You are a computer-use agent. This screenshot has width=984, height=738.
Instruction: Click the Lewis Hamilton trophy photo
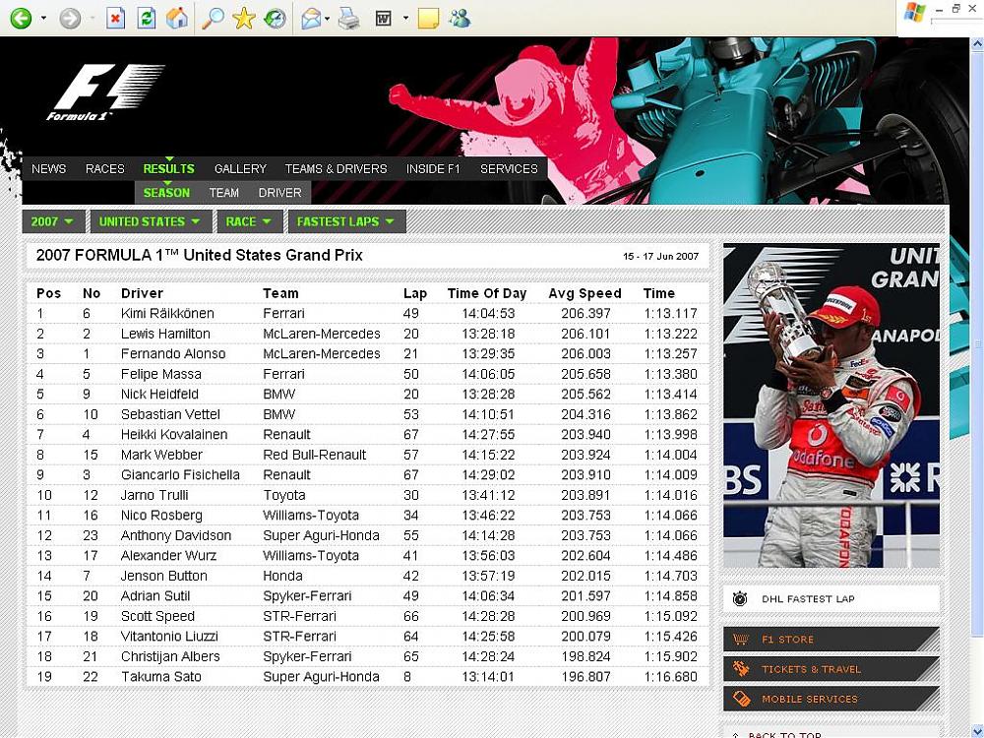[830, 404]
